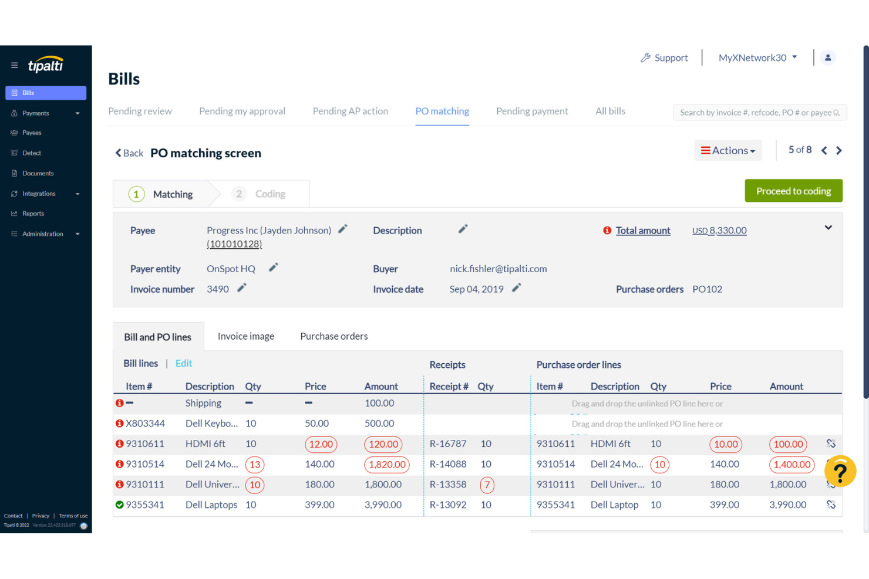Edit the Description with the pencil icon
Viewport: 869px width, 579px height.
(x=463, y=229)
